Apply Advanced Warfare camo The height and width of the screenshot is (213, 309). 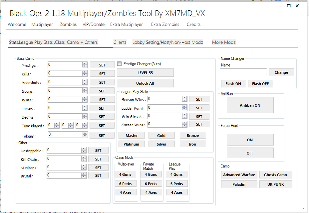click(x=239, y=175)
